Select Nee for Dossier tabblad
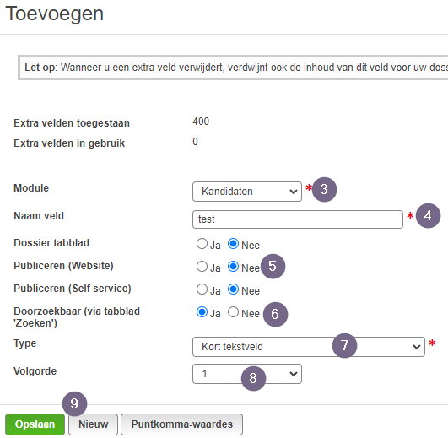Viewport: 448px width, 438px height. (233, 244)
